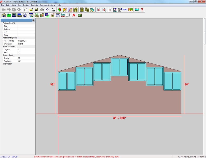
Task: Click the Render eye icon
Action: coord(25,15)
